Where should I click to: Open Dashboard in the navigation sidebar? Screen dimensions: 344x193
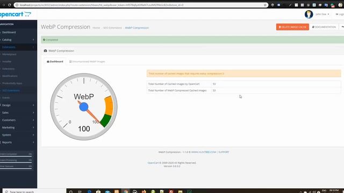pos(18,32)
